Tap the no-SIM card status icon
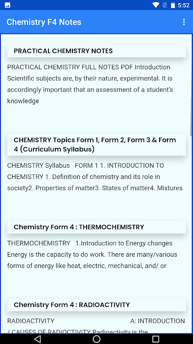The image size is (193, 344). click(165, 5)
